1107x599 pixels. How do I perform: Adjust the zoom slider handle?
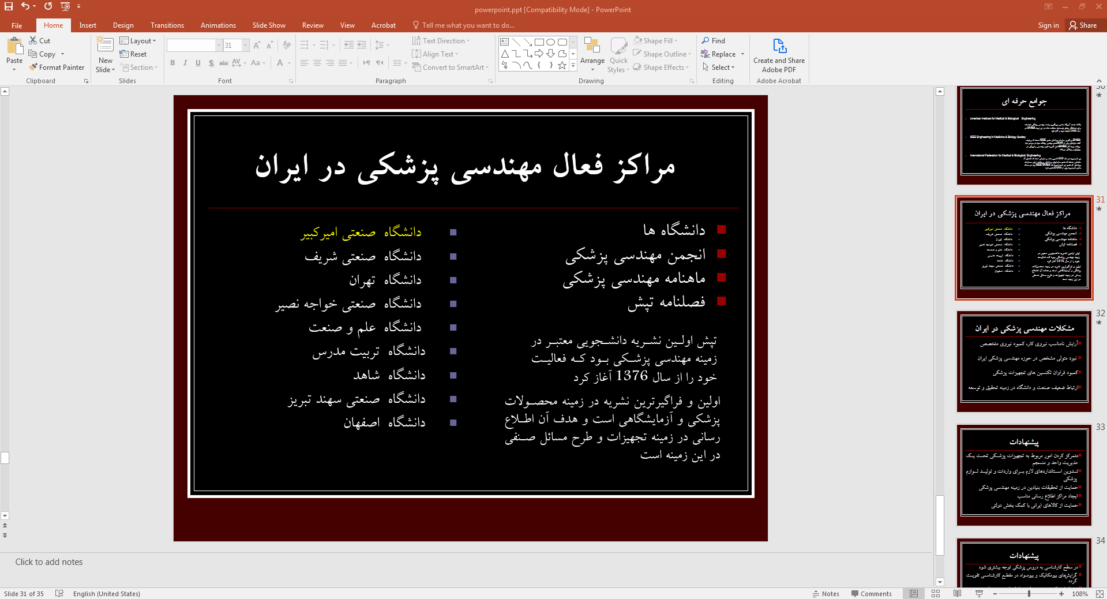click(1029, 593)
